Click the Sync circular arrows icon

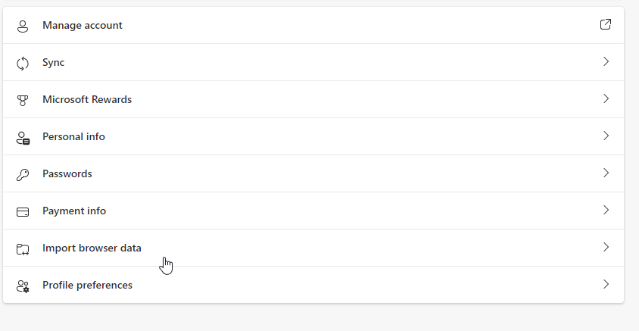pyautogui.click(x=23, y=64)
